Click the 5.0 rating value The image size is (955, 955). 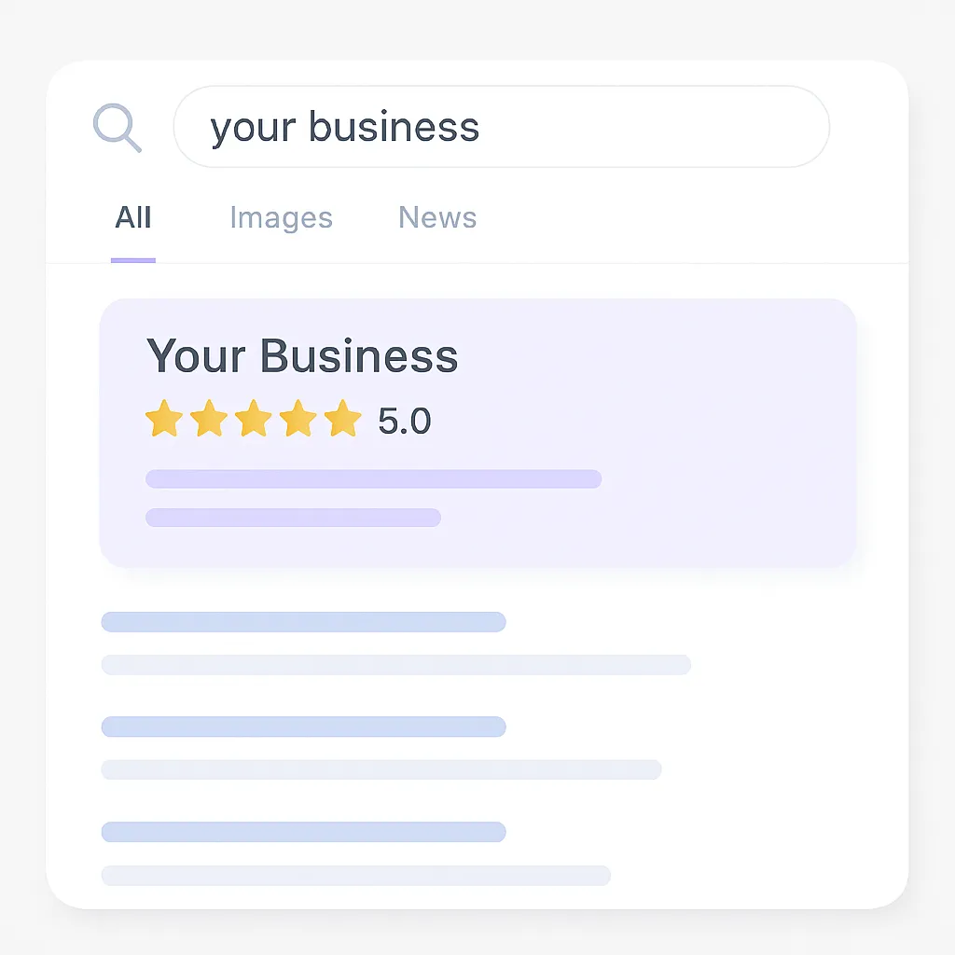(404, 422)
